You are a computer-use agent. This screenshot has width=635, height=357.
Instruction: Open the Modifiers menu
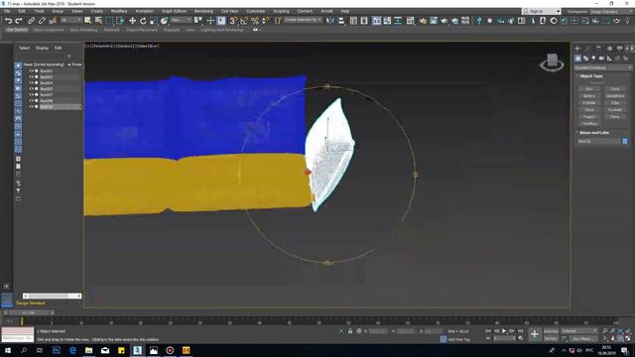click(x=119, y=11)
